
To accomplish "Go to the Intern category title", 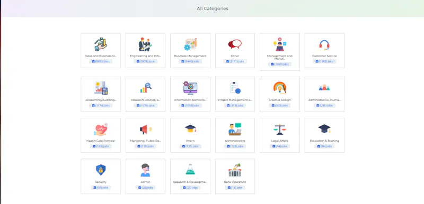I will pos(190,141).
